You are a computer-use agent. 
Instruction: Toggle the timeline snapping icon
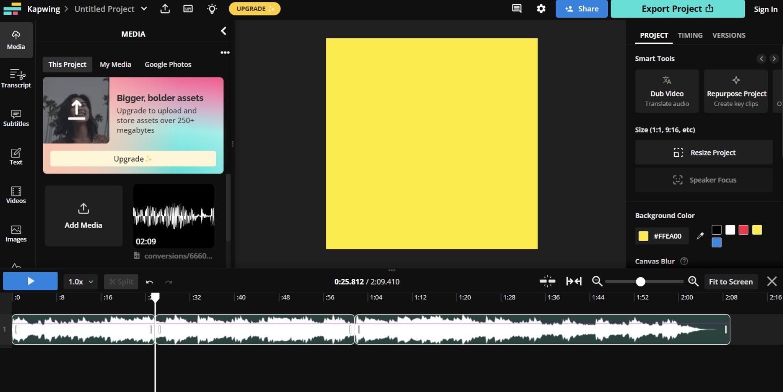click(x=547, y=281)
